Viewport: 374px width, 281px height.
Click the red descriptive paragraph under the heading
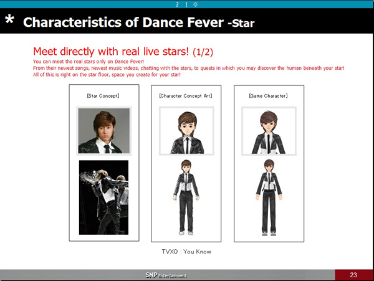pyautogui.click(x=187, y=67)
